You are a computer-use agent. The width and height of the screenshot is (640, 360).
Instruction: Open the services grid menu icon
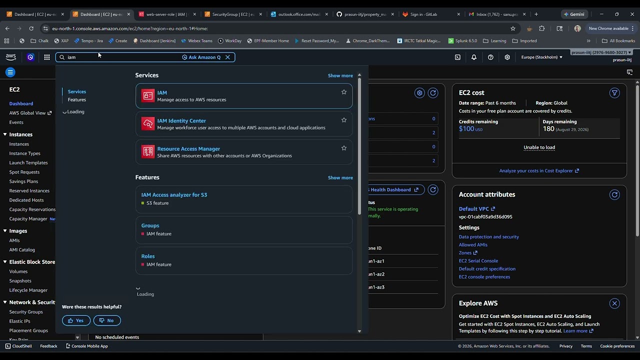(x=46, y=57)
